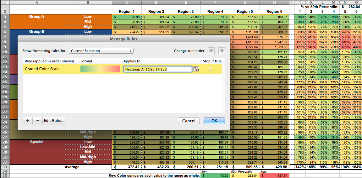
Task: Click the yellow 50th Percentile key value 262.04
Action: click(x=245, y=175)
